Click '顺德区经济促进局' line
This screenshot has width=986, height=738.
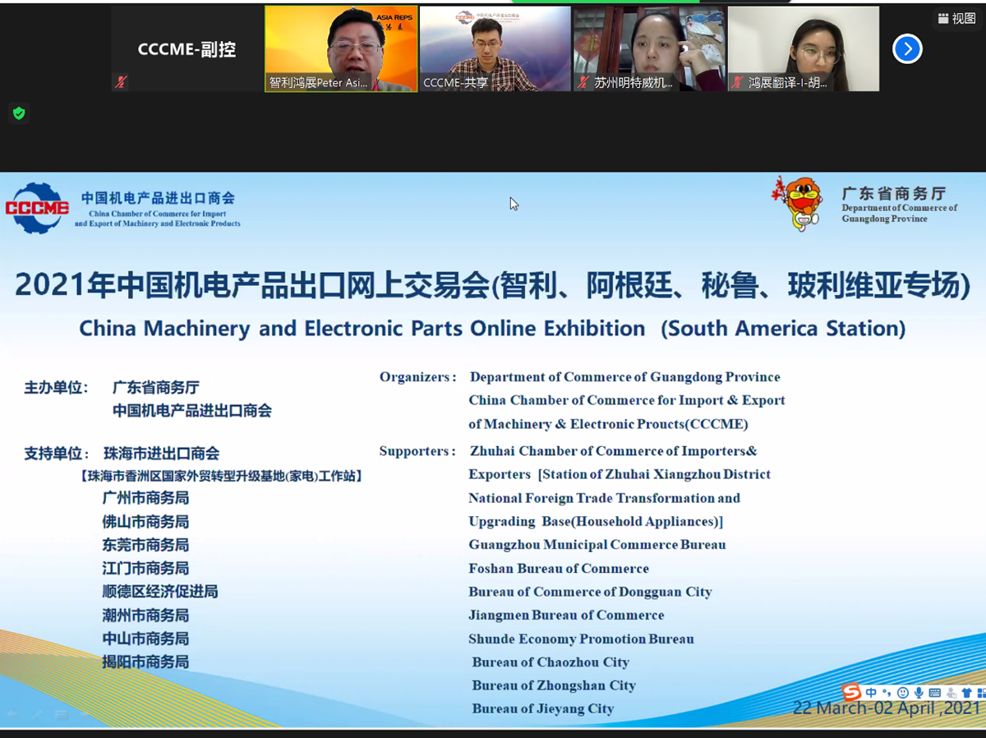(x=160, y=592)
